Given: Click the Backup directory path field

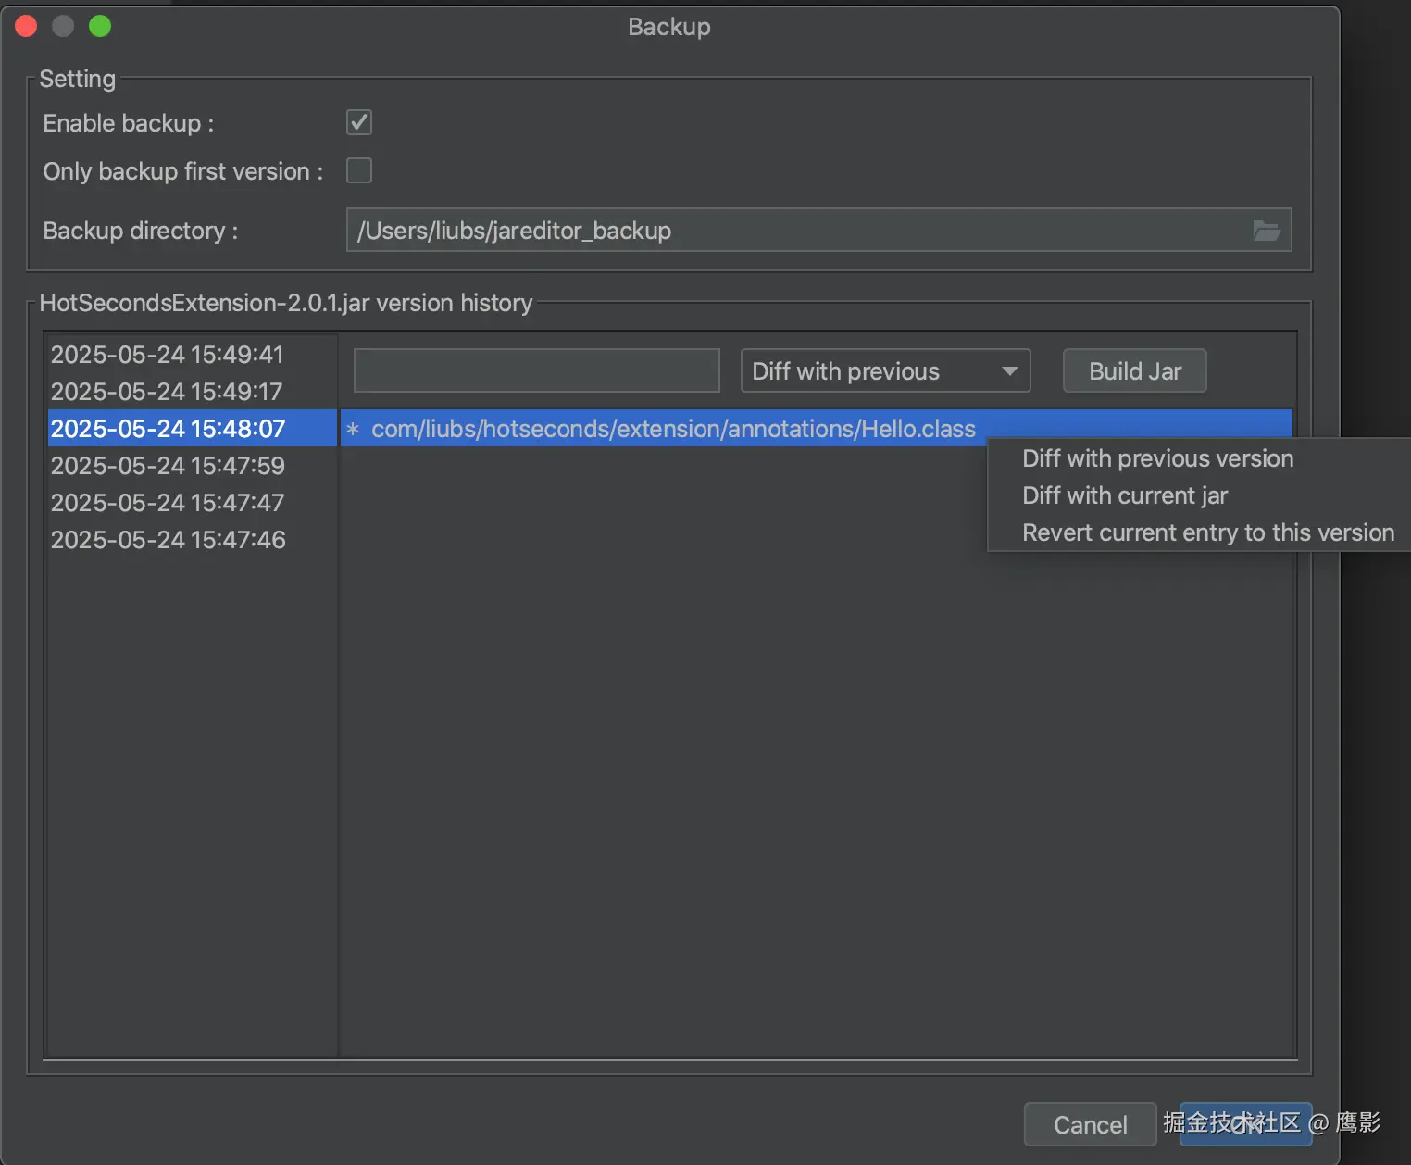Looking at the screenshot, I should point(796,231).
